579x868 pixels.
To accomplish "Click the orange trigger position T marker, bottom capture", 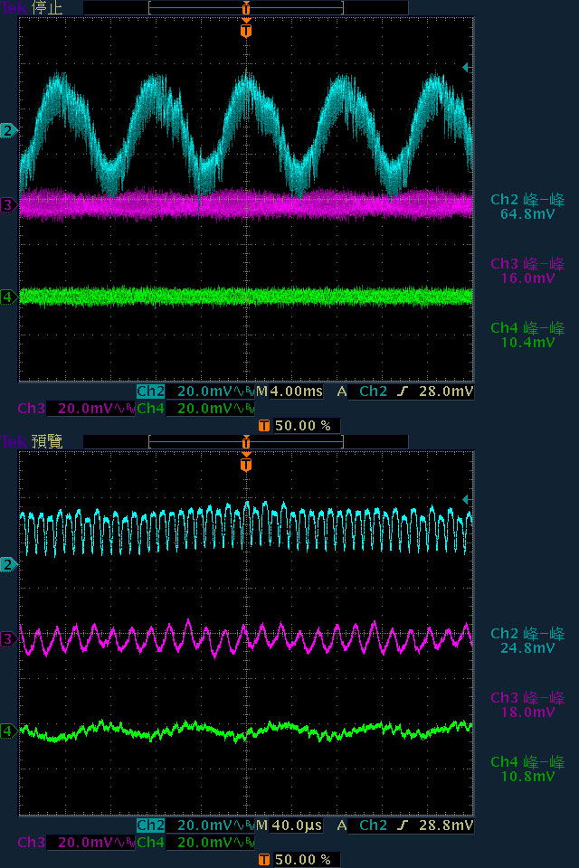I will click(246, 463).
